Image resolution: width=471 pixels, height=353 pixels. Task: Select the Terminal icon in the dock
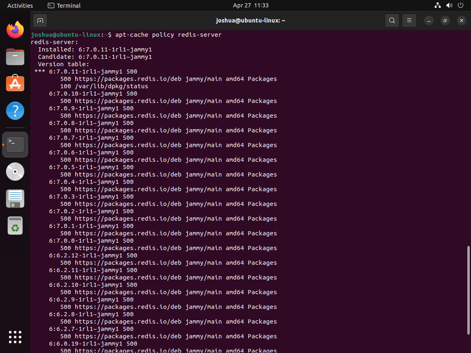pos(15,145)
